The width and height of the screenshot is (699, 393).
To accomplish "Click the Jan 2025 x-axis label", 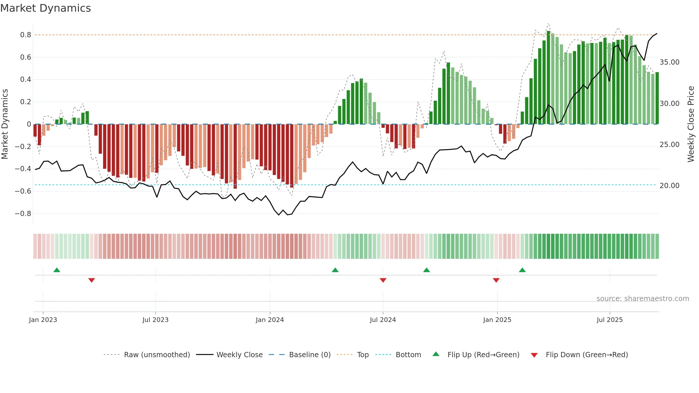I will pos(497,320).
